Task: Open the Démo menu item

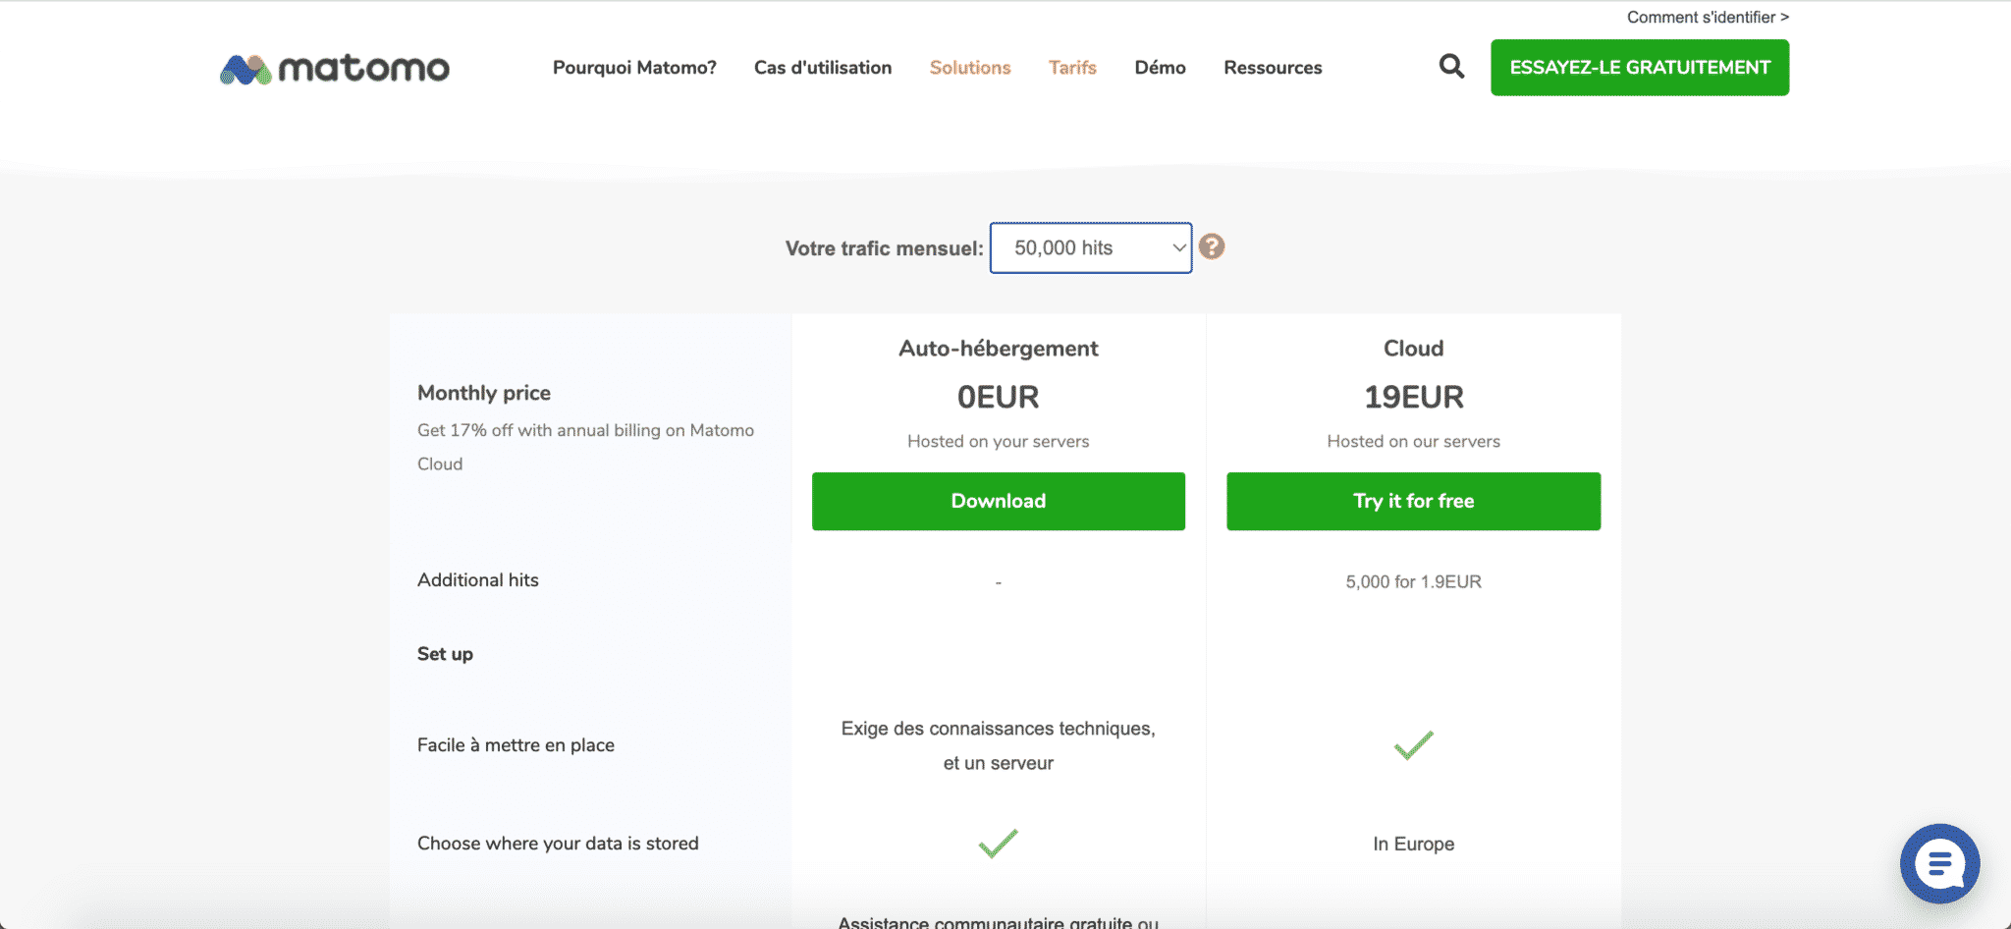Action: (x=1160, y=68)
